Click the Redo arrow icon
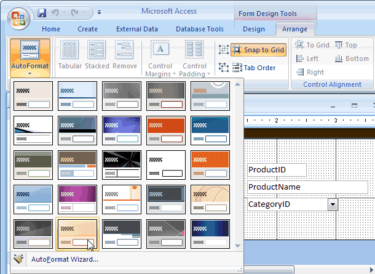 coord(74,12)
